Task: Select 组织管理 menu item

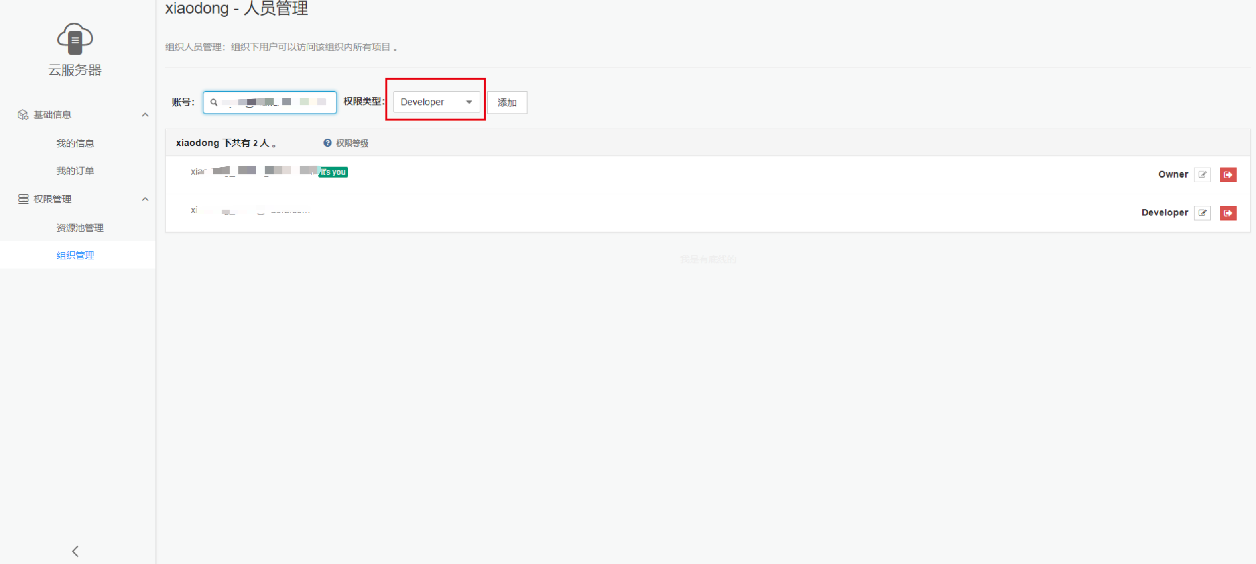Action: (75, 255)
